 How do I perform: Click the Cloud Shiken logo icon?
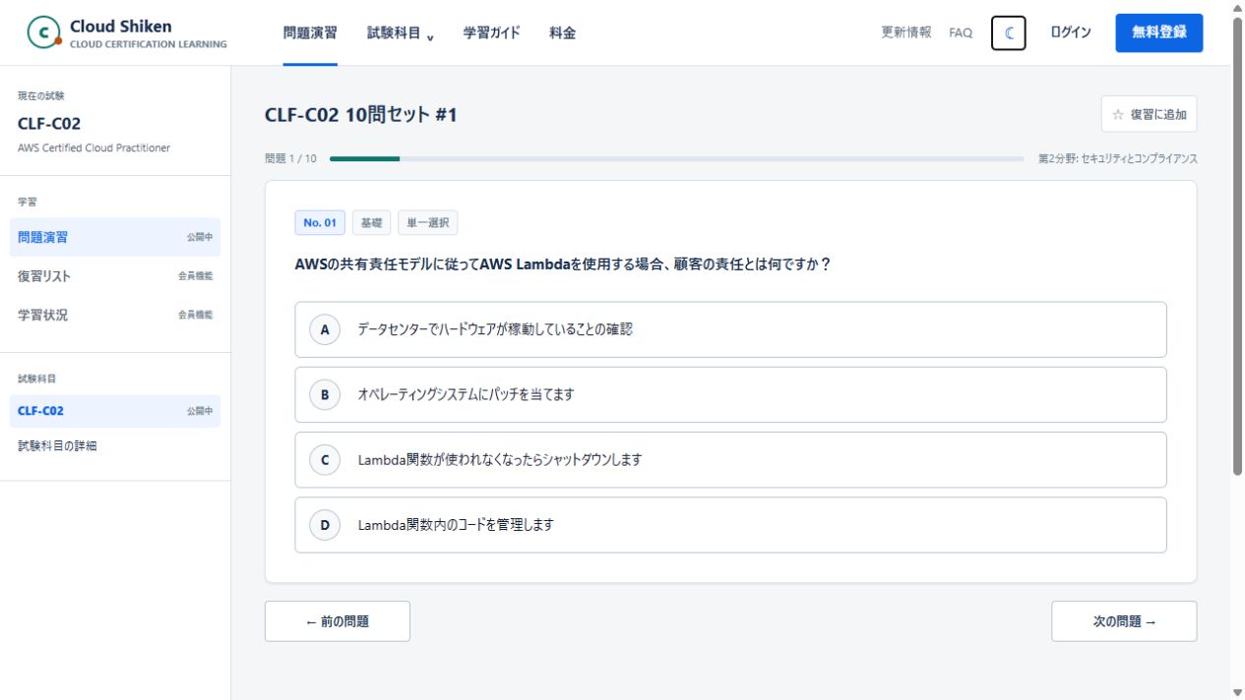click(44, 32)
